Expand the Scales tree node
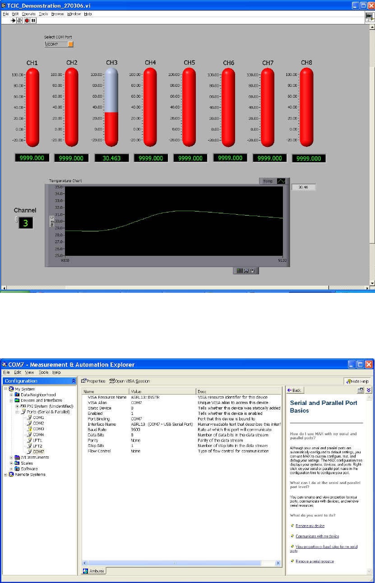375x583 pixels. click(x=11, y=463)
